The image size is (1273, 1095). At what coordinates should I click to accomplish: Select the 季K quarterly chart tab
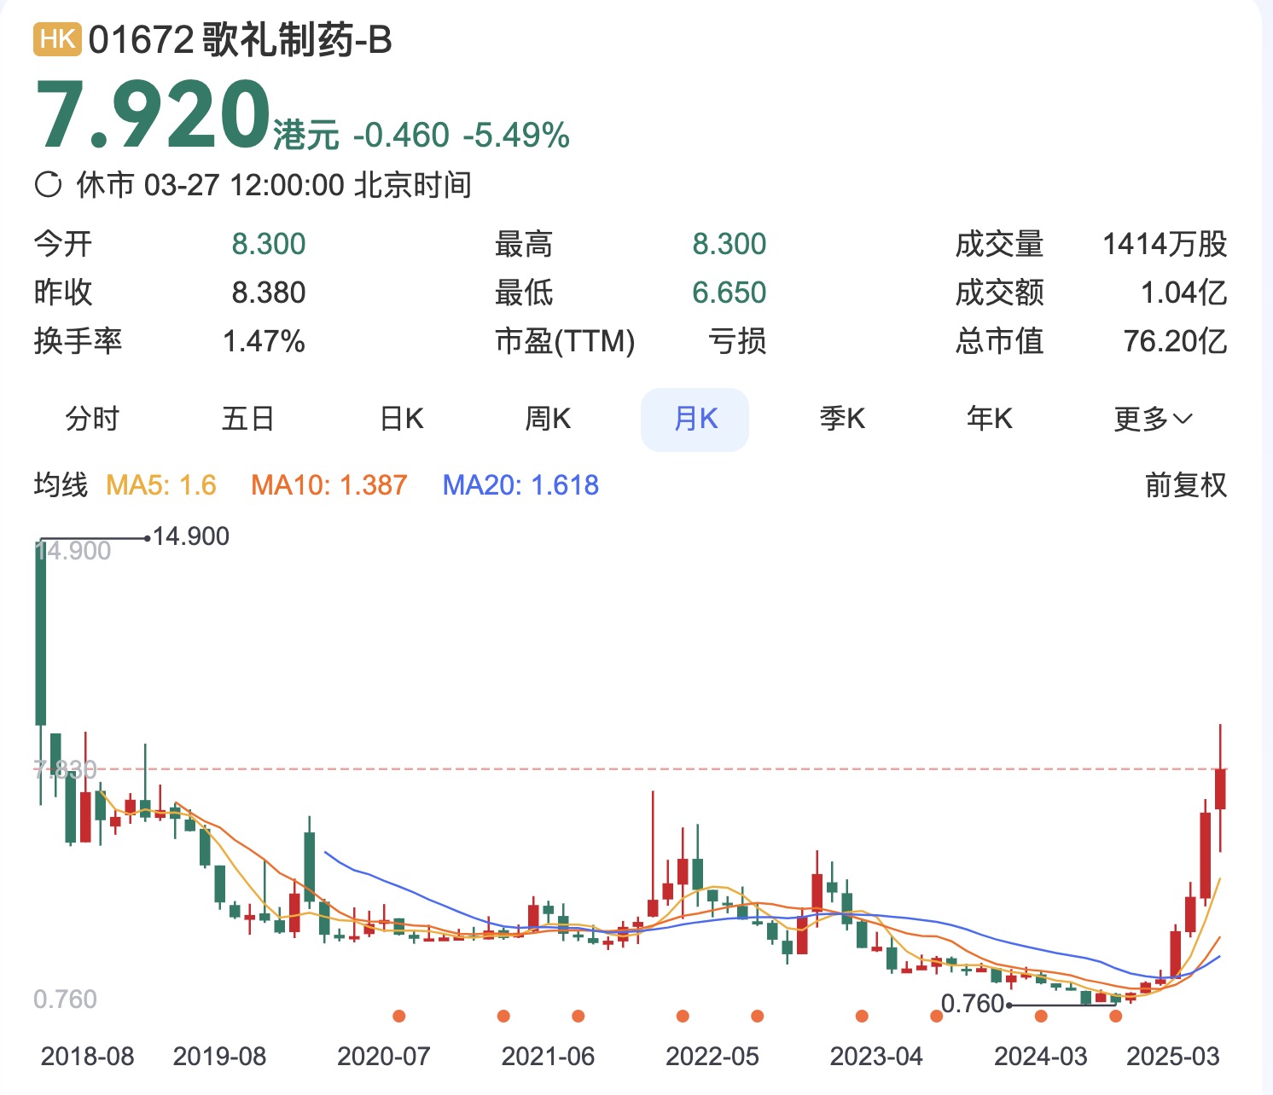pos(842,419)
